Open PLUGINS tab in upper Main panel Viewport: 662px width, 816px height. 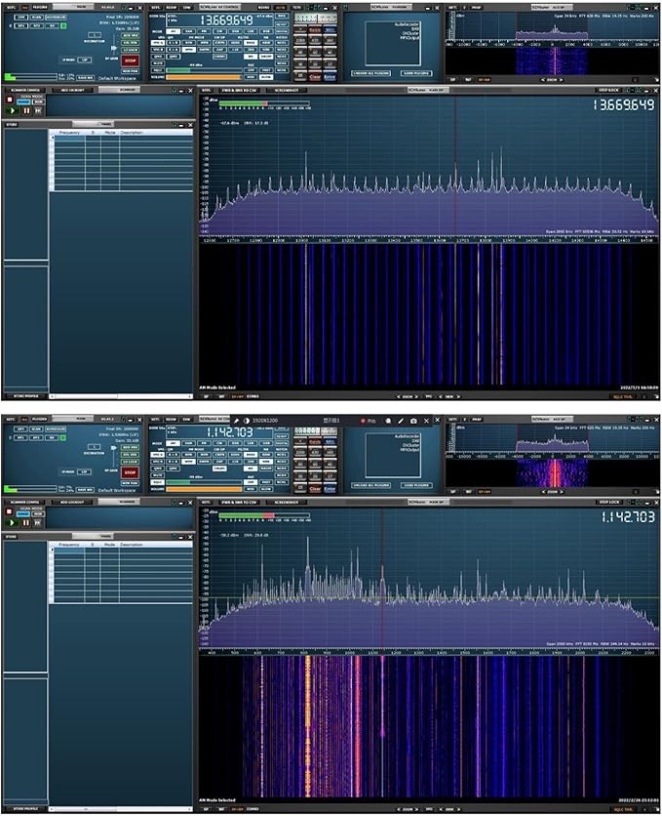[40, 7]
